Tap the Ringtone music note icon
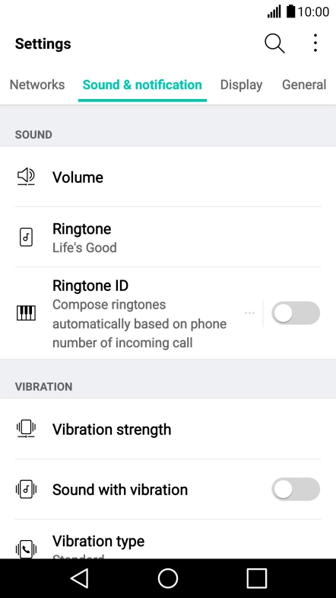This screenshot has width=336, height=598. coord(26,237)
